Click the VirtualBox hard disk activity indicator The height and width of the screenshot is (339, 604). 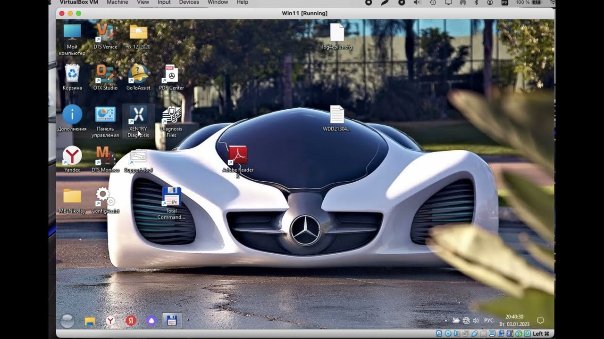439,334
